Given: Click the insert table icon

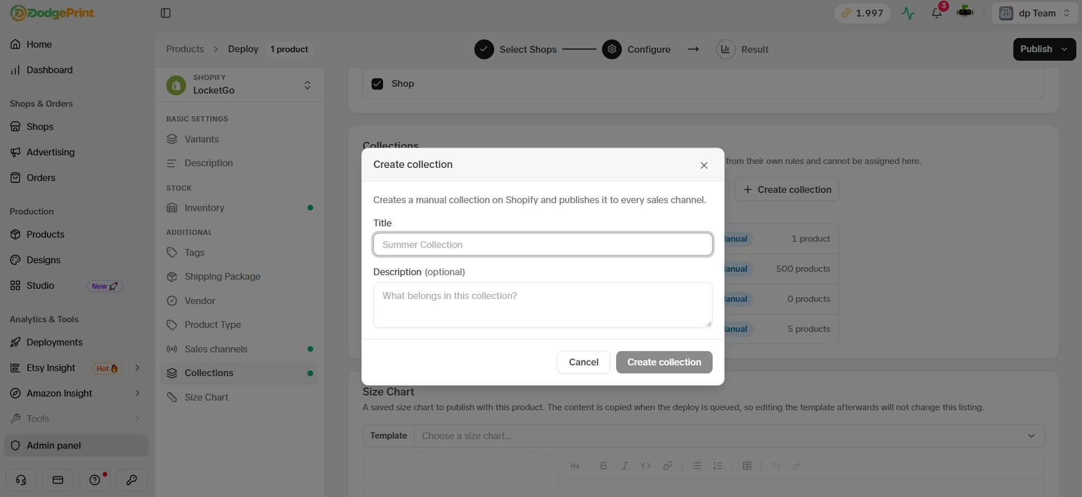Looking at the screenshot, I should 747,466.
